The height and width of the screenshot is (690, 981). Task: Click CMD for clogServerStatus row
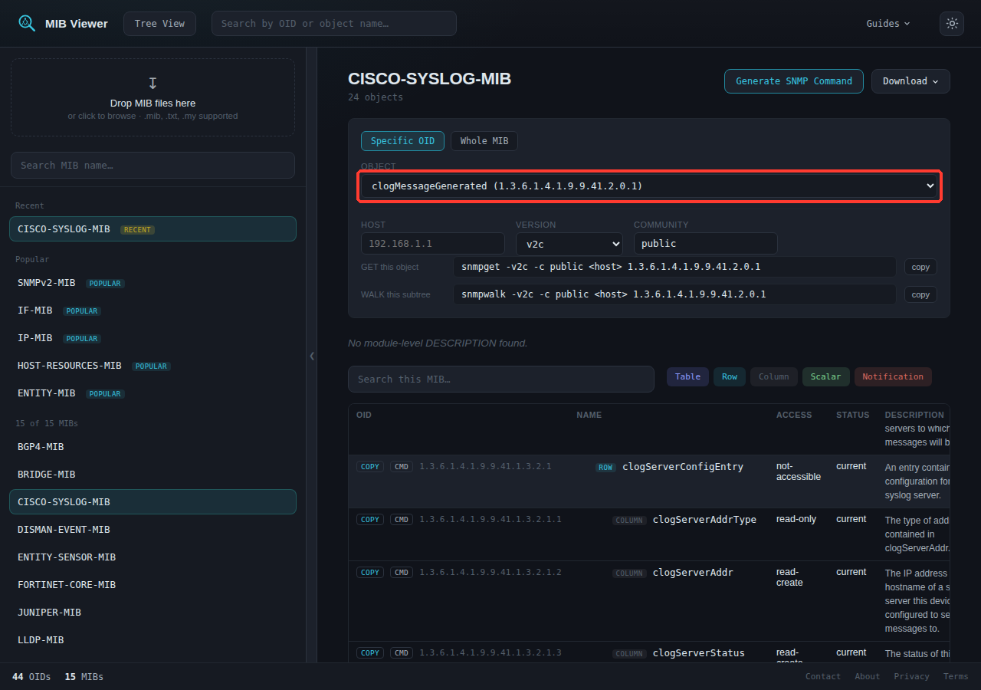(x=402, y=652)
